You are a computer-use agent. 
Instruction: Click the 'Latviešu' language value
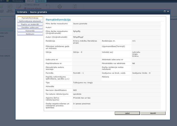[x=136, y=52]
